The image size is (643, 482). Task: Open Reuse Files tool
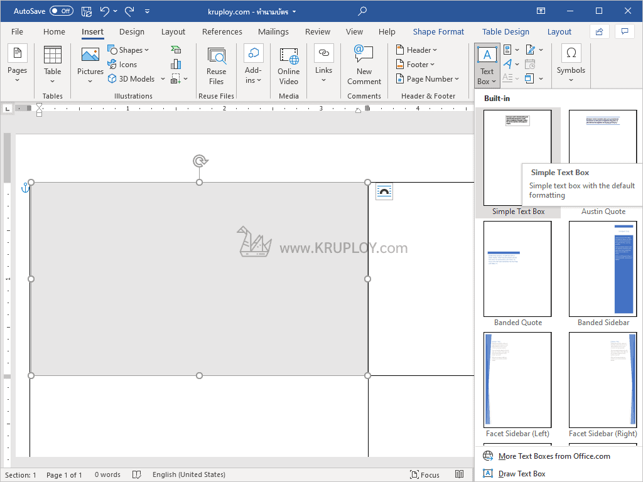pyautogui.click(x=216, y=65)
